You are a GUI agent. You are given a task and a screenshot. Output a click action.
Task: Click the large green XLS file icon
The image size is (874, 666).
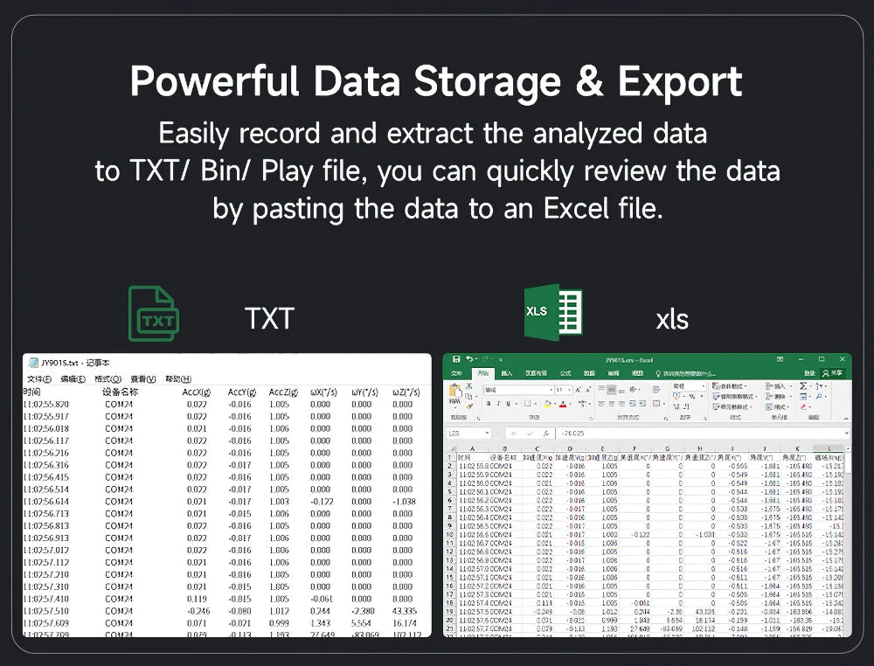point(553,313)
